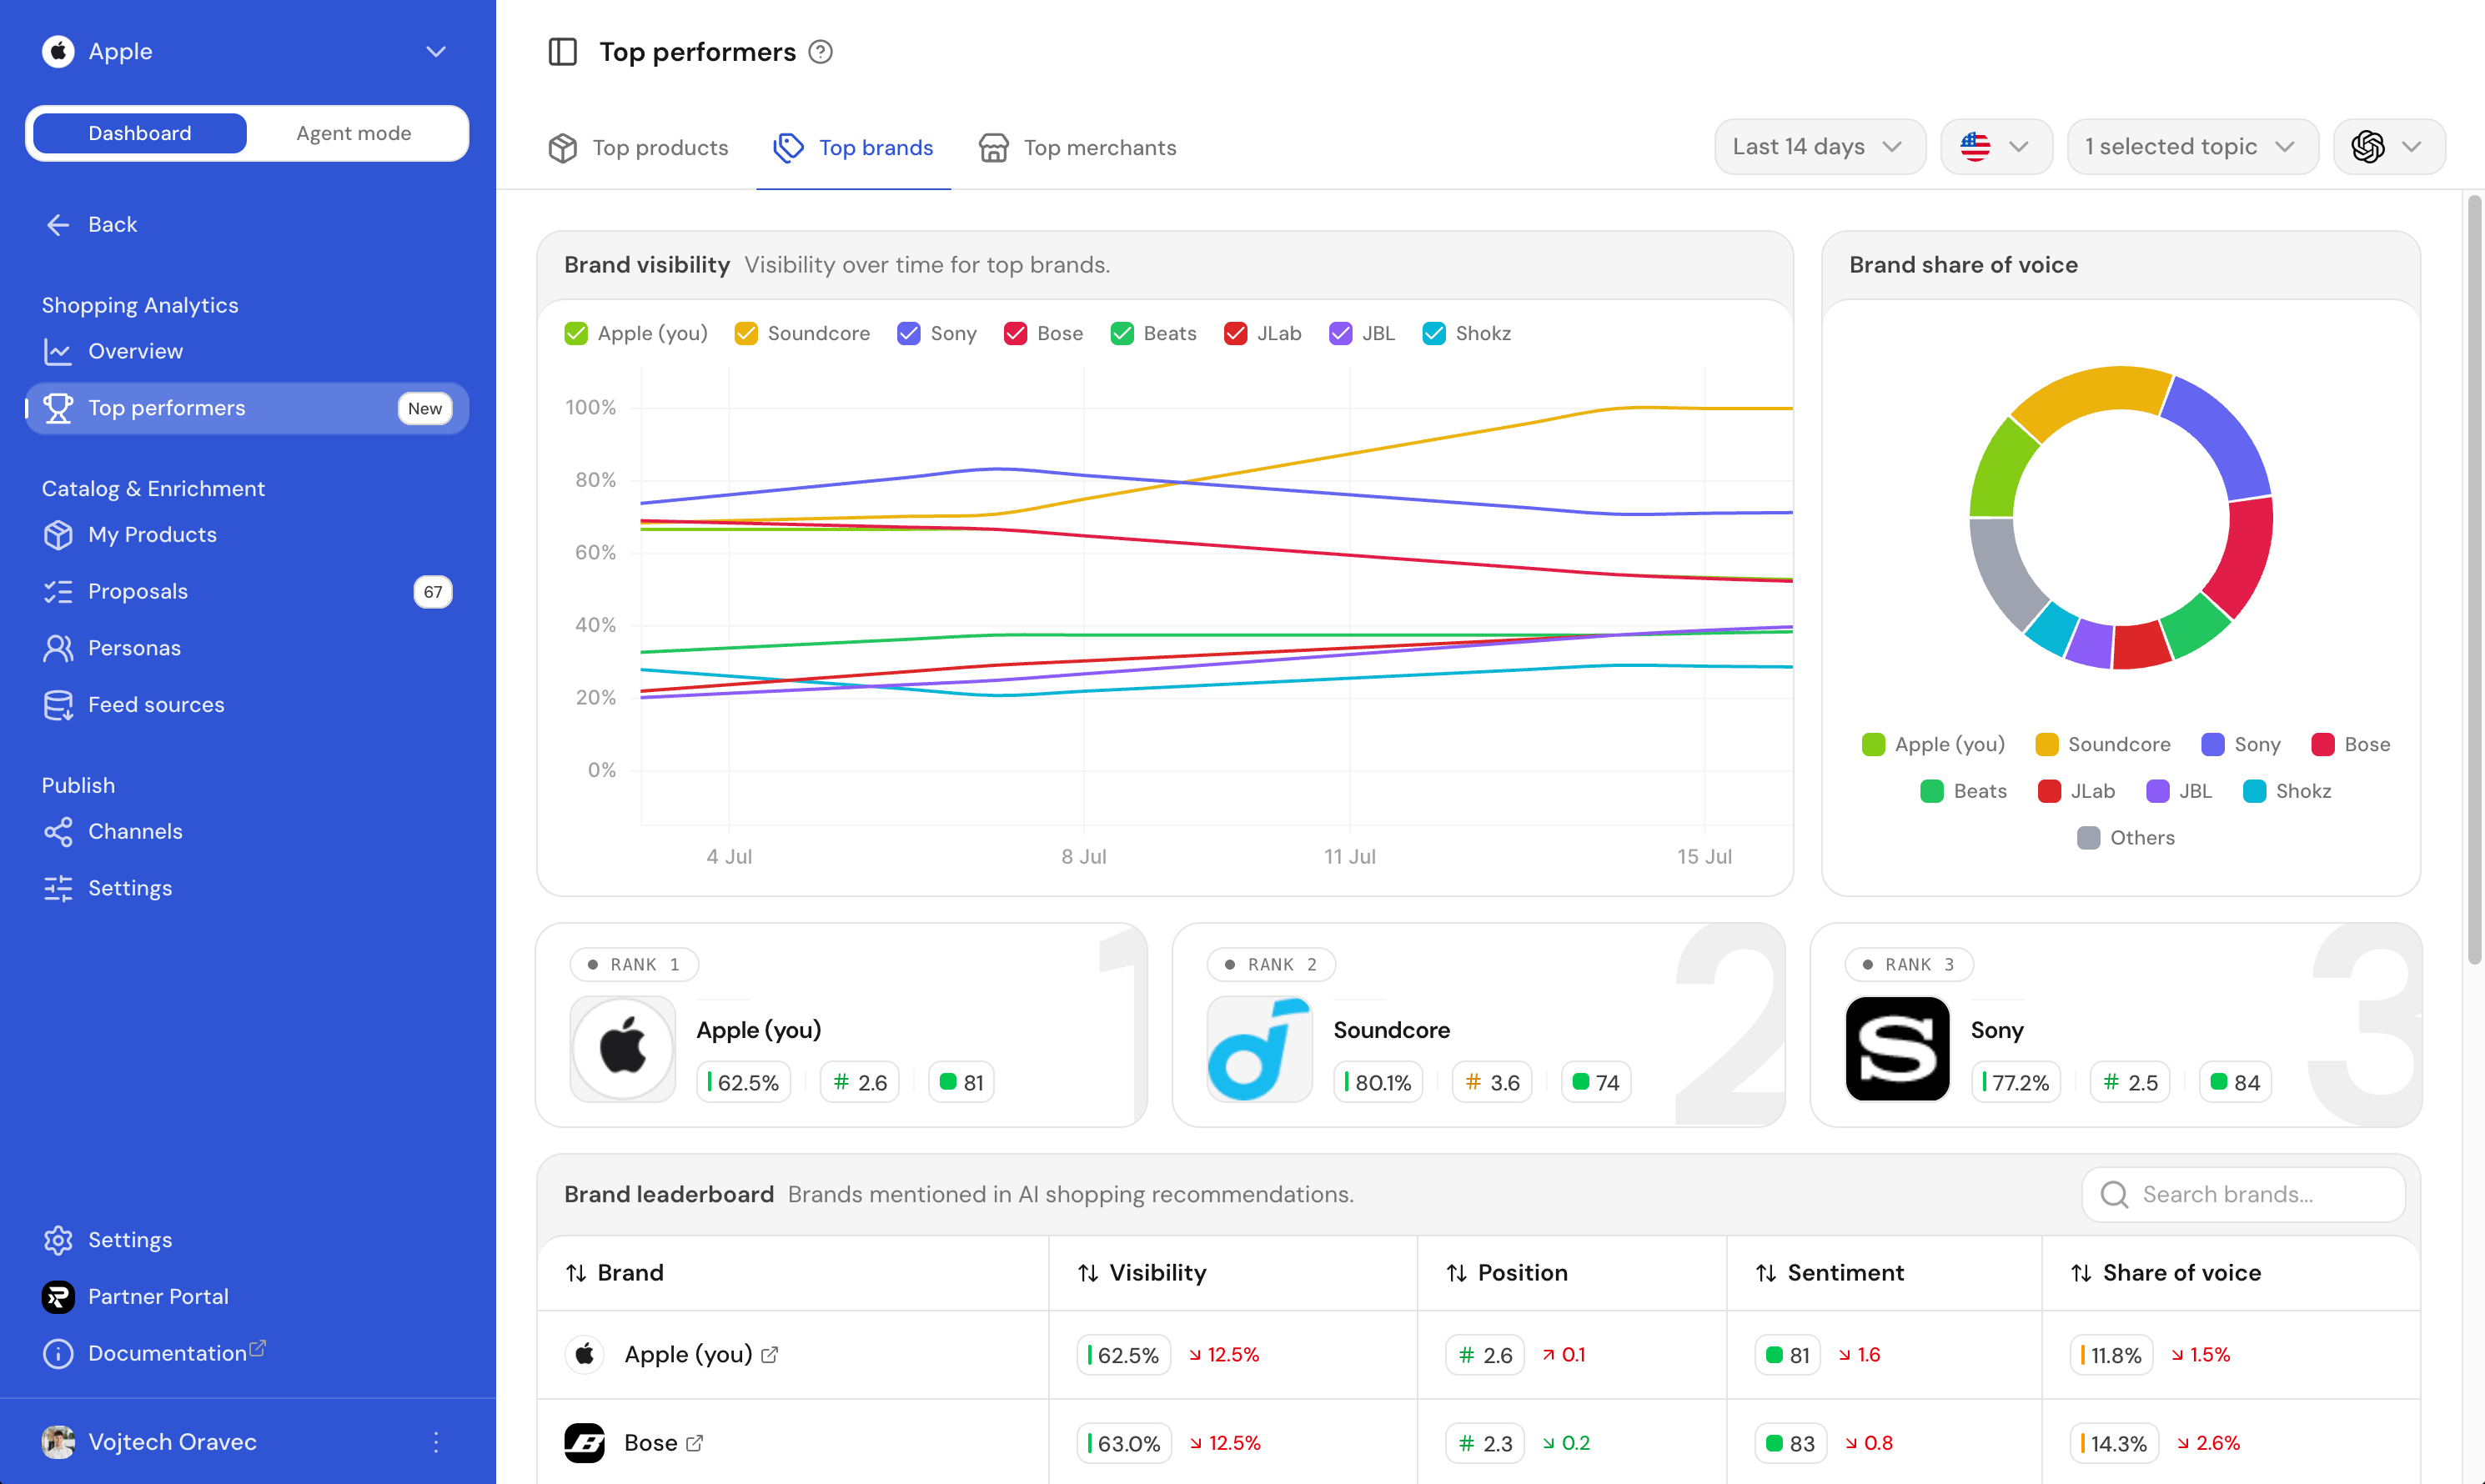The image size is (2485, 1484).
Task: Click the Publish Settings sliders icon
Action: (58, 888)
